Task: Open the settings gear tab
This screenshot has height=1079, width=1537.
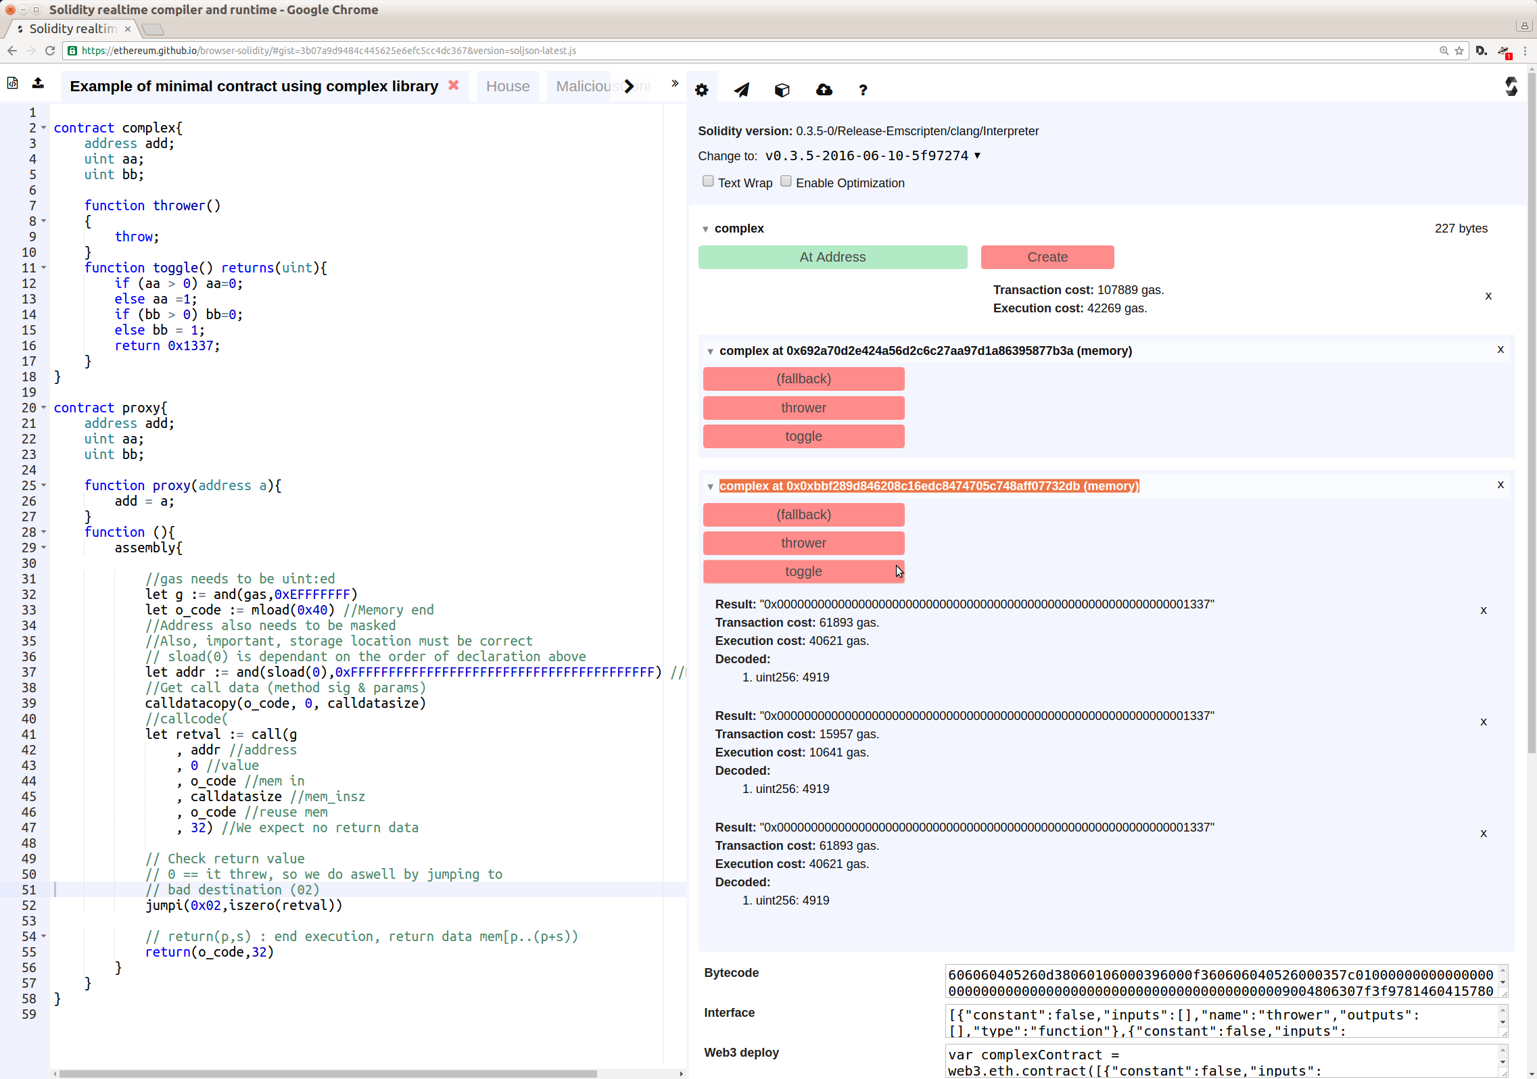Action: (702, 90)
